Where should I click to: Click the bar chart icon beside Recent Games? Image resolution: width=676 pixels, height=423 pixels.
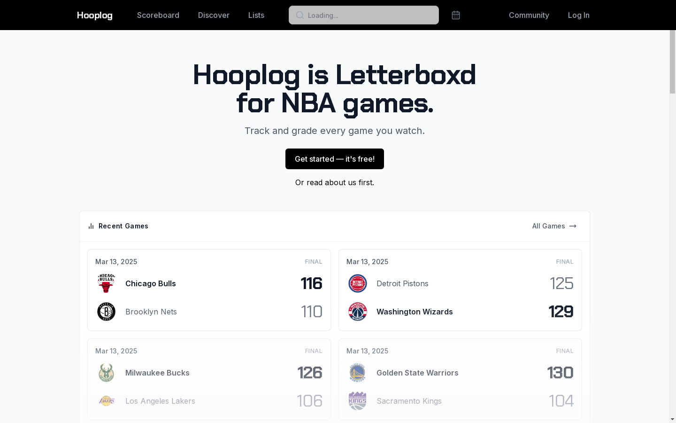[x=91, y=226]
